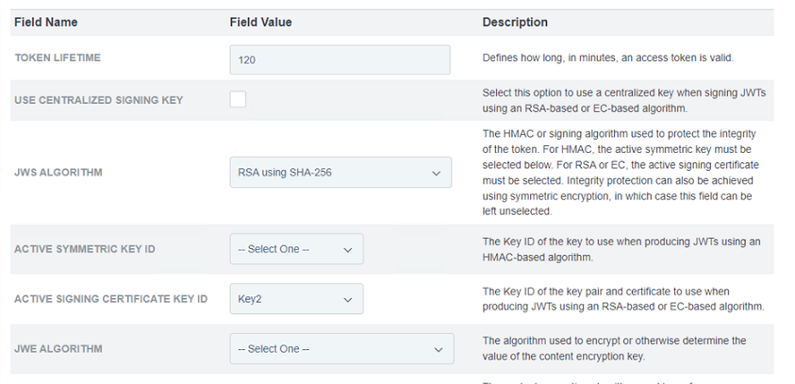Click the chevron arrow in JWE Algorithm selector
This screenshot has height=384, width=795.
click(x=439, y=349)
